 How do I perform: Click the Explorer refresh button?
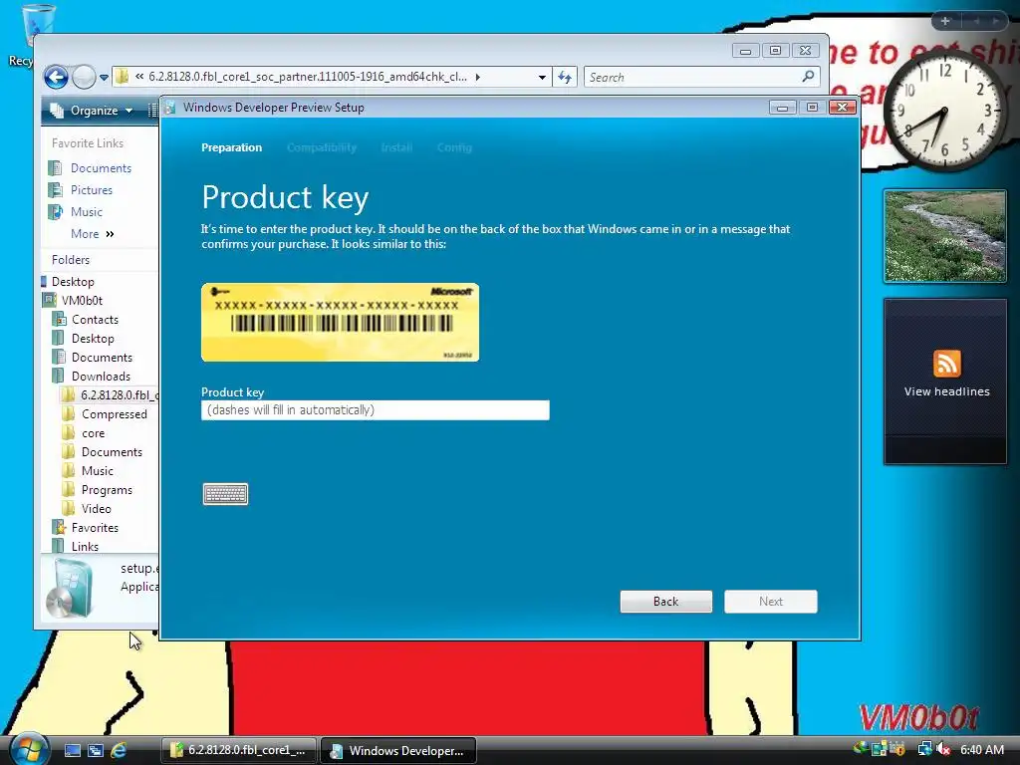coord(565,78)
